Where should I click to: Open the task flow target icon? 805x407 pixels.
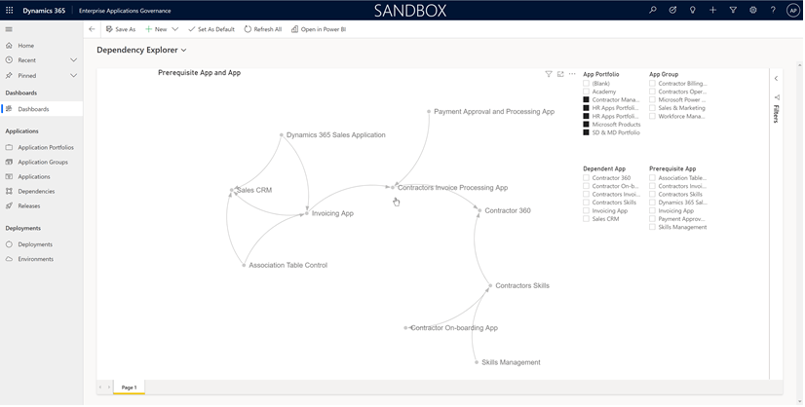click(672, 10)
